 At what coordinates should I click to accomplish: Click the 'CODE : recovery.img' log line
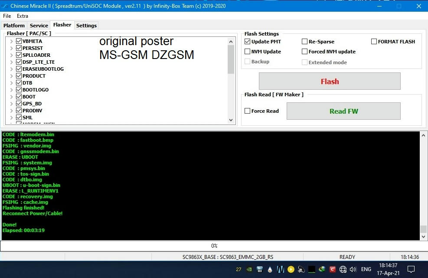(x=28, y=196)
